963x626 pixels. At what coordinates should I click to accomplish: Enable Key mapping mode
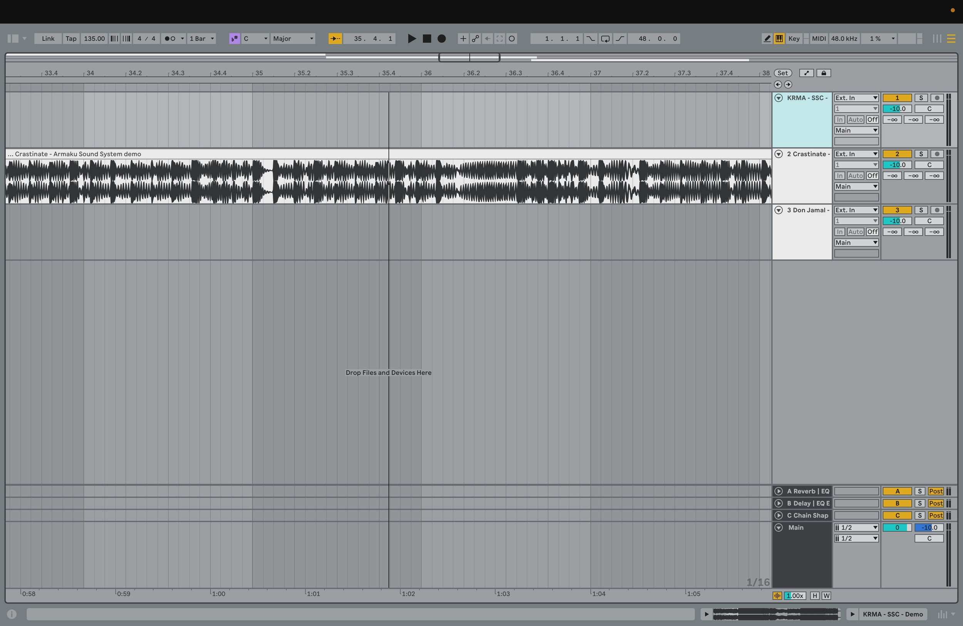[x=794, y=39]
